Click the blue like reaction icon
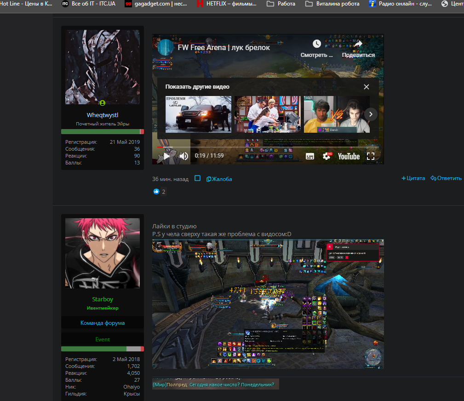The image size is (464, 401). click(156, 192)
